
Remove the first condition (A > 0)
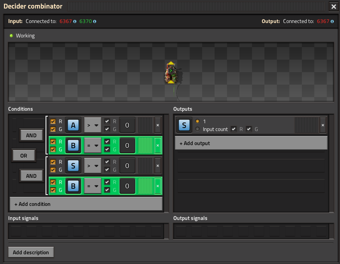coord(158,125)
